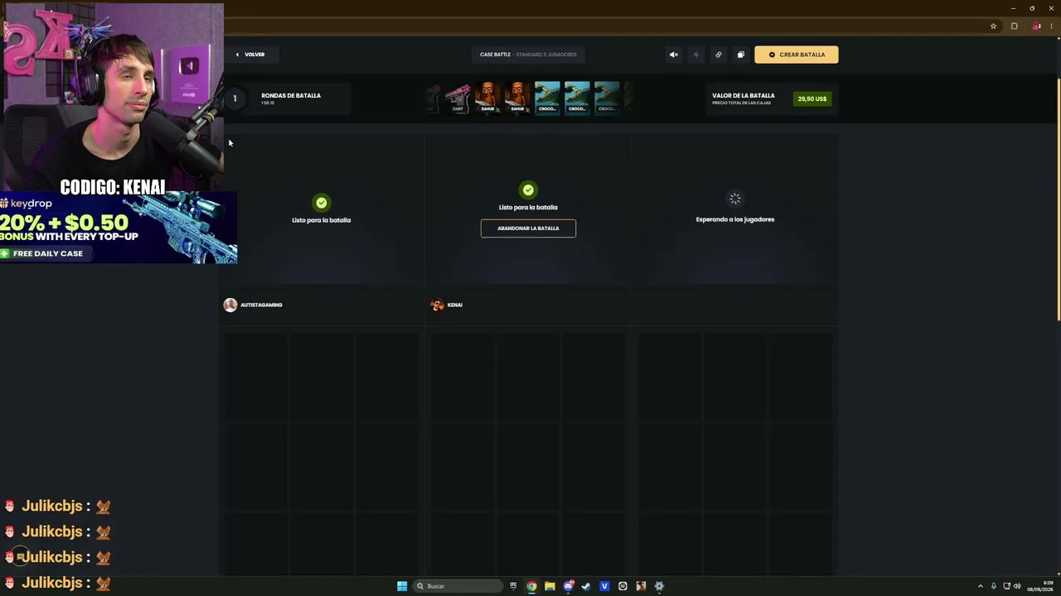Click the ready checkmark above AUTISTAGAMING

(x=322, y=203)
